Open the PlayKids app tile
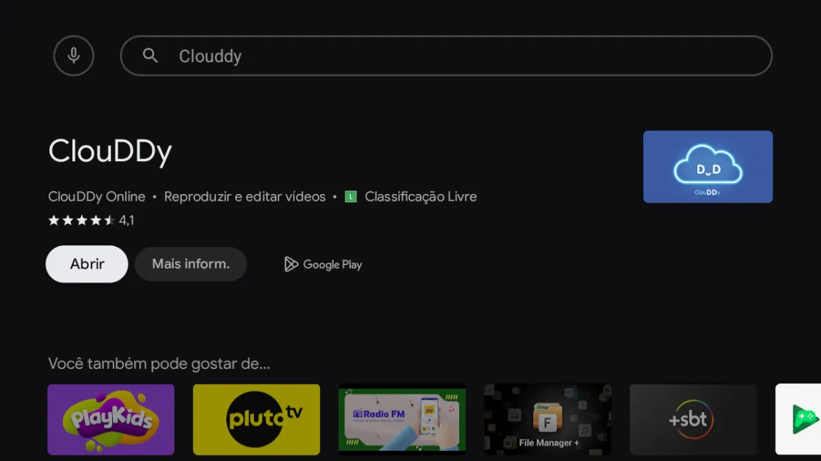Screen dimensions: 821x461 coord(111,419)
